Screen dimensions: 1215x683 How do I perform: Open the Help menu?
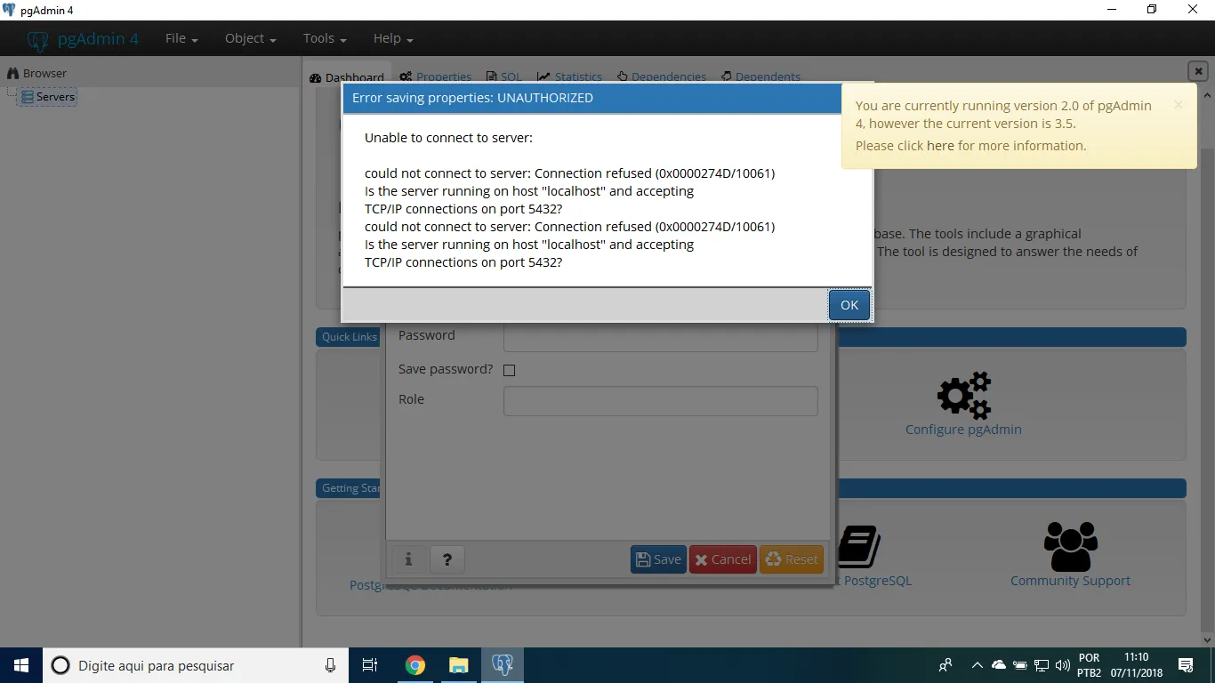(x=392, y=38)
